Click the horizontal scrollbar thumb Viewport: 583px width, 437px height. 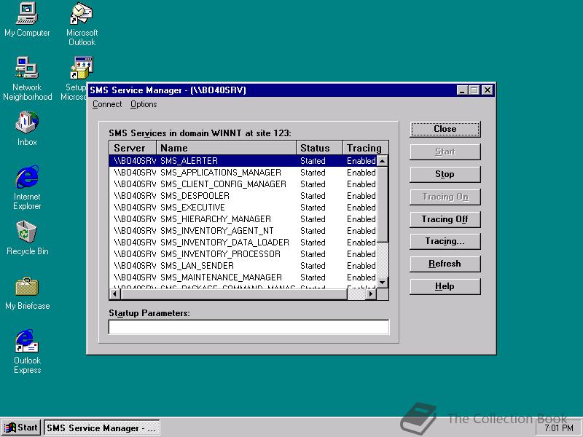(234, 294)
